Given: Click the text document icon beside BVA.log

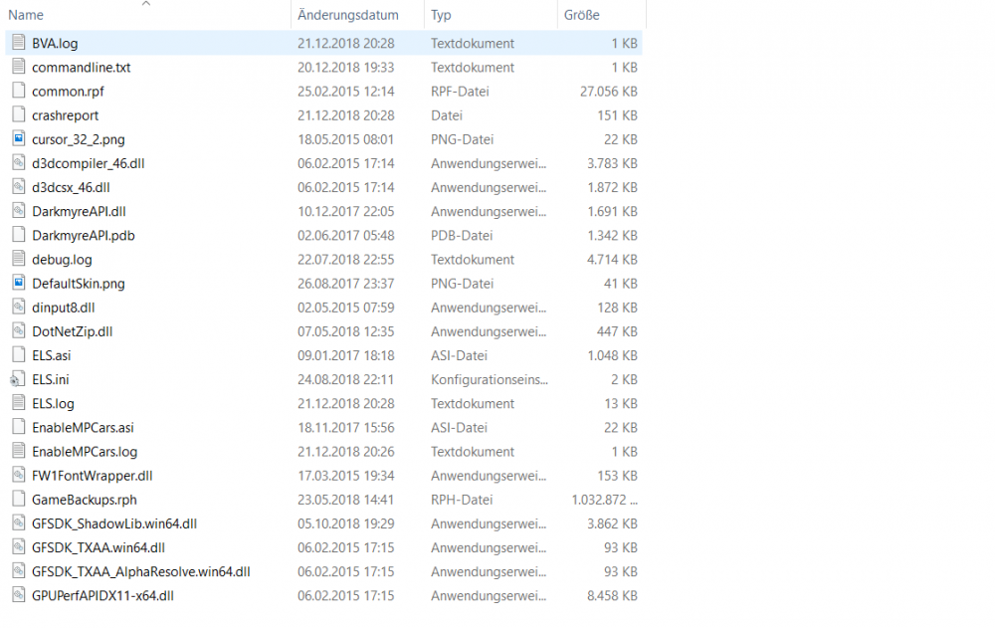Looking at the screenshot, I should (x=16, y=43).
